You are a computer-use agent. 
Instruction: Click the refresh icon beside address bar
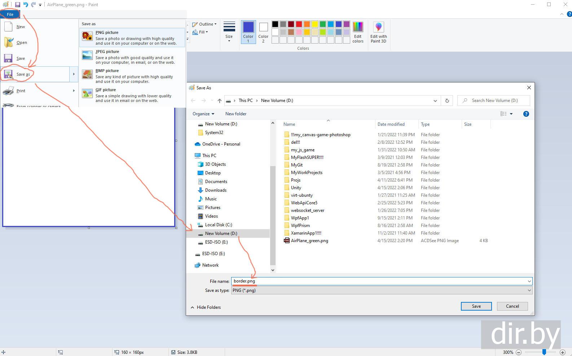[x=447, y=101]
